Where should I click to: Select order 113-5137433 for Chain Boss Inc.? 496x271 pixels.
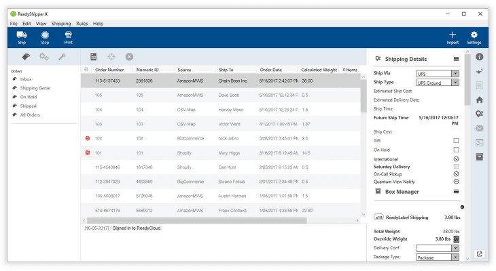[220, 81]
